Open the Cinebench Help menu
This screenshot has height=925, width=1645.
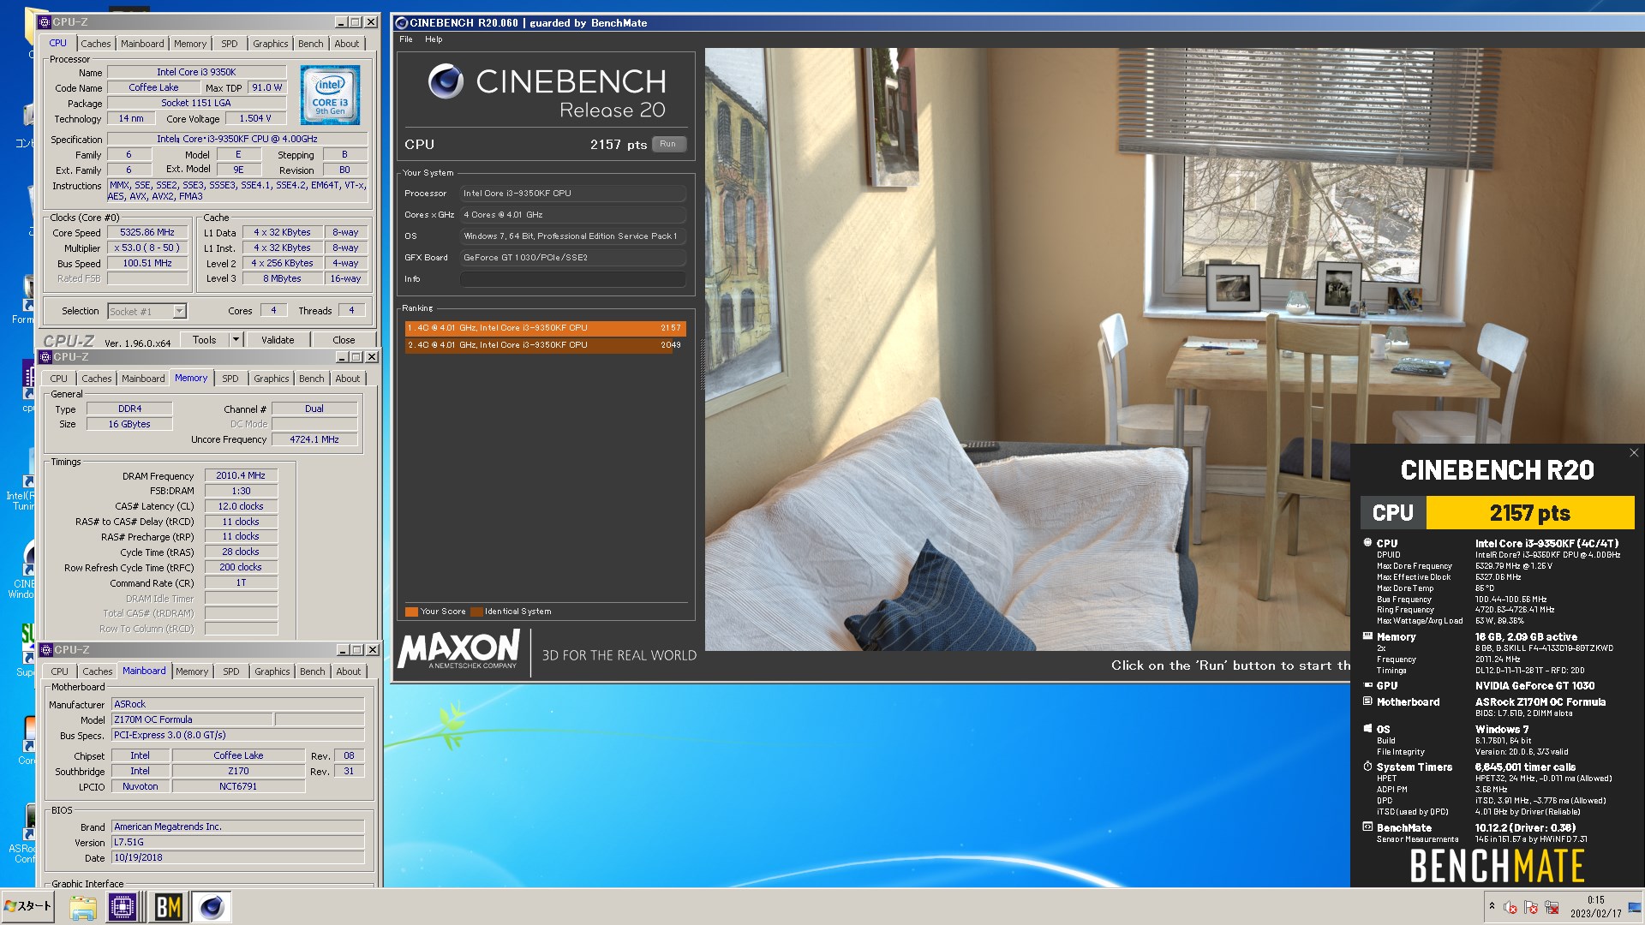tap(434, 39)
